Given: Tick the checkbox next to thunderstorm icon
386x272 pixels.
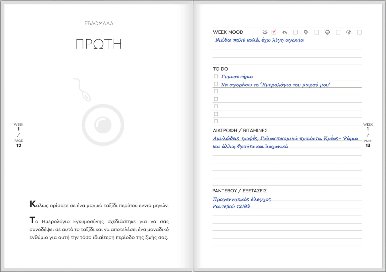Looking at the screenshot, I should 359,32.
